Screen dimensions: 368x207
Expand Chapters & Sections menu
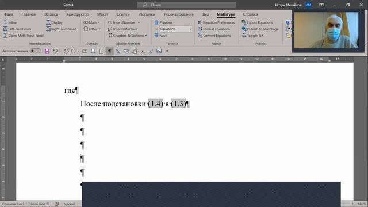pos(128,36)
